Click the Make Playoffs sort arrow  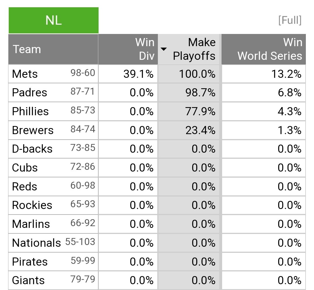pos(164,49)
